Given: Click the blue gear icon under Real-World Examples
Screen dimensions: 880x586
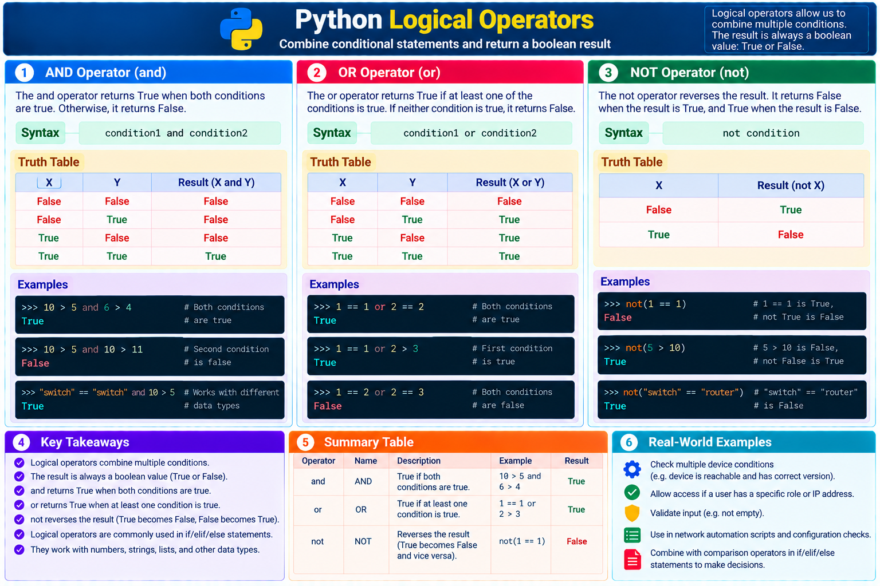Looking at the screenshot, I should (x=632, y=470).
